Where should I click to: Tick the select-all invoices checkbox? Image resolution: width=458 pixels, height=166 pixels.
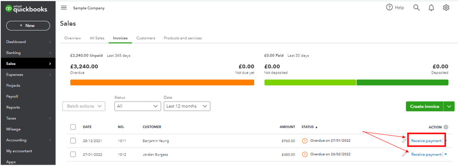point(73,127)
